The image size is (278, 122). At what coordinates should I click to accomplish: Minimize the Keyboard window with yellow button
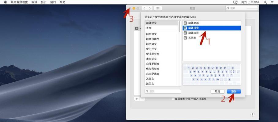point(134,8)
